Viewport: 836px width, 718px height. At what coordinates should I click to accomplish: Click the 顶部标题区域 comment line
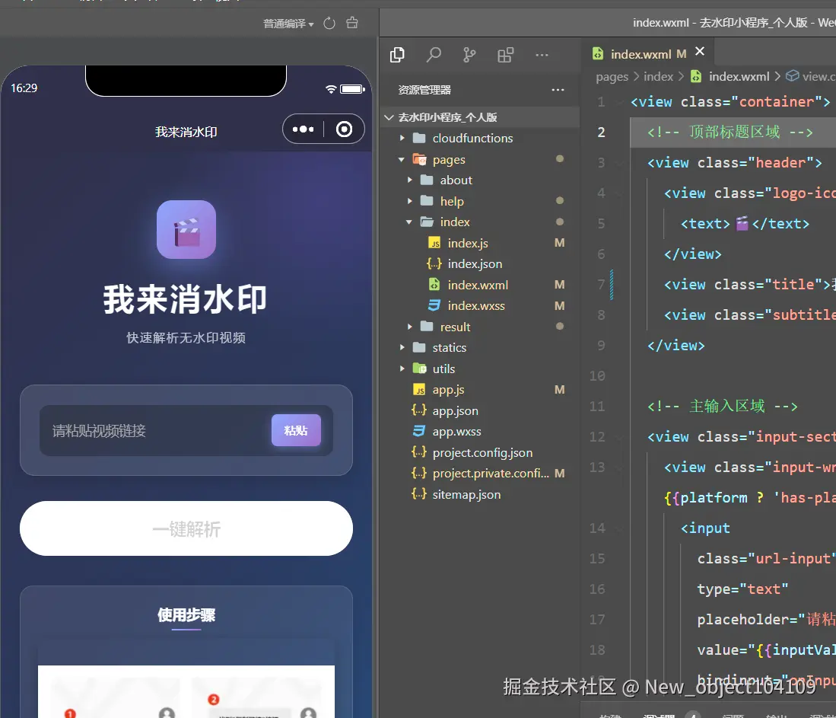730,132
